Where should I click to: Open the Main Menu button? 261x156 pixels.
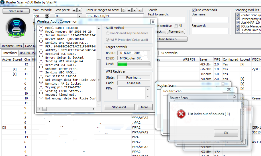pos(172,39)
